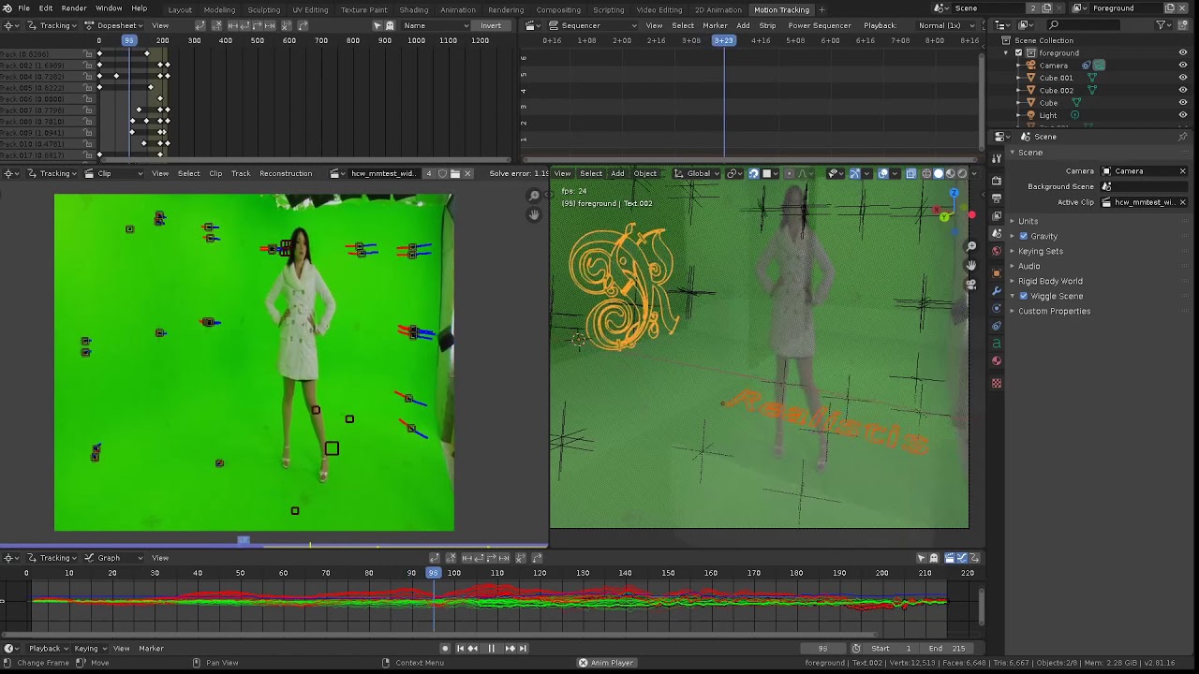The width and height of the screenshot is (1199, 674).
Task: Toggle the viewport overlays icon
Action: click(882, 173)
